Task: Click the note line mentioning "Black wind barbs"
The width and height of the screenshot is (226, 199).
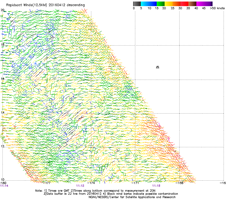Action: pos(111,194)
